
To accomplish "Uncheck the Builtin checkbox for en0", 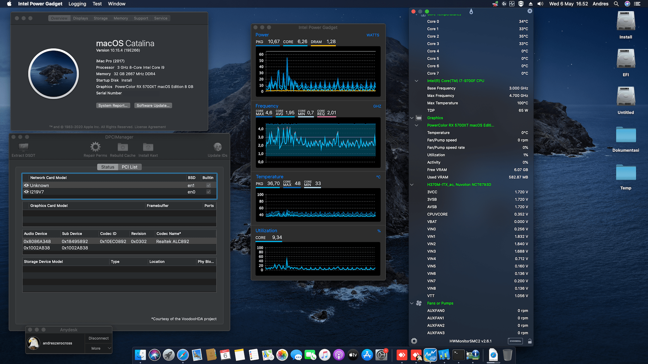I will (x=208, y=191).
